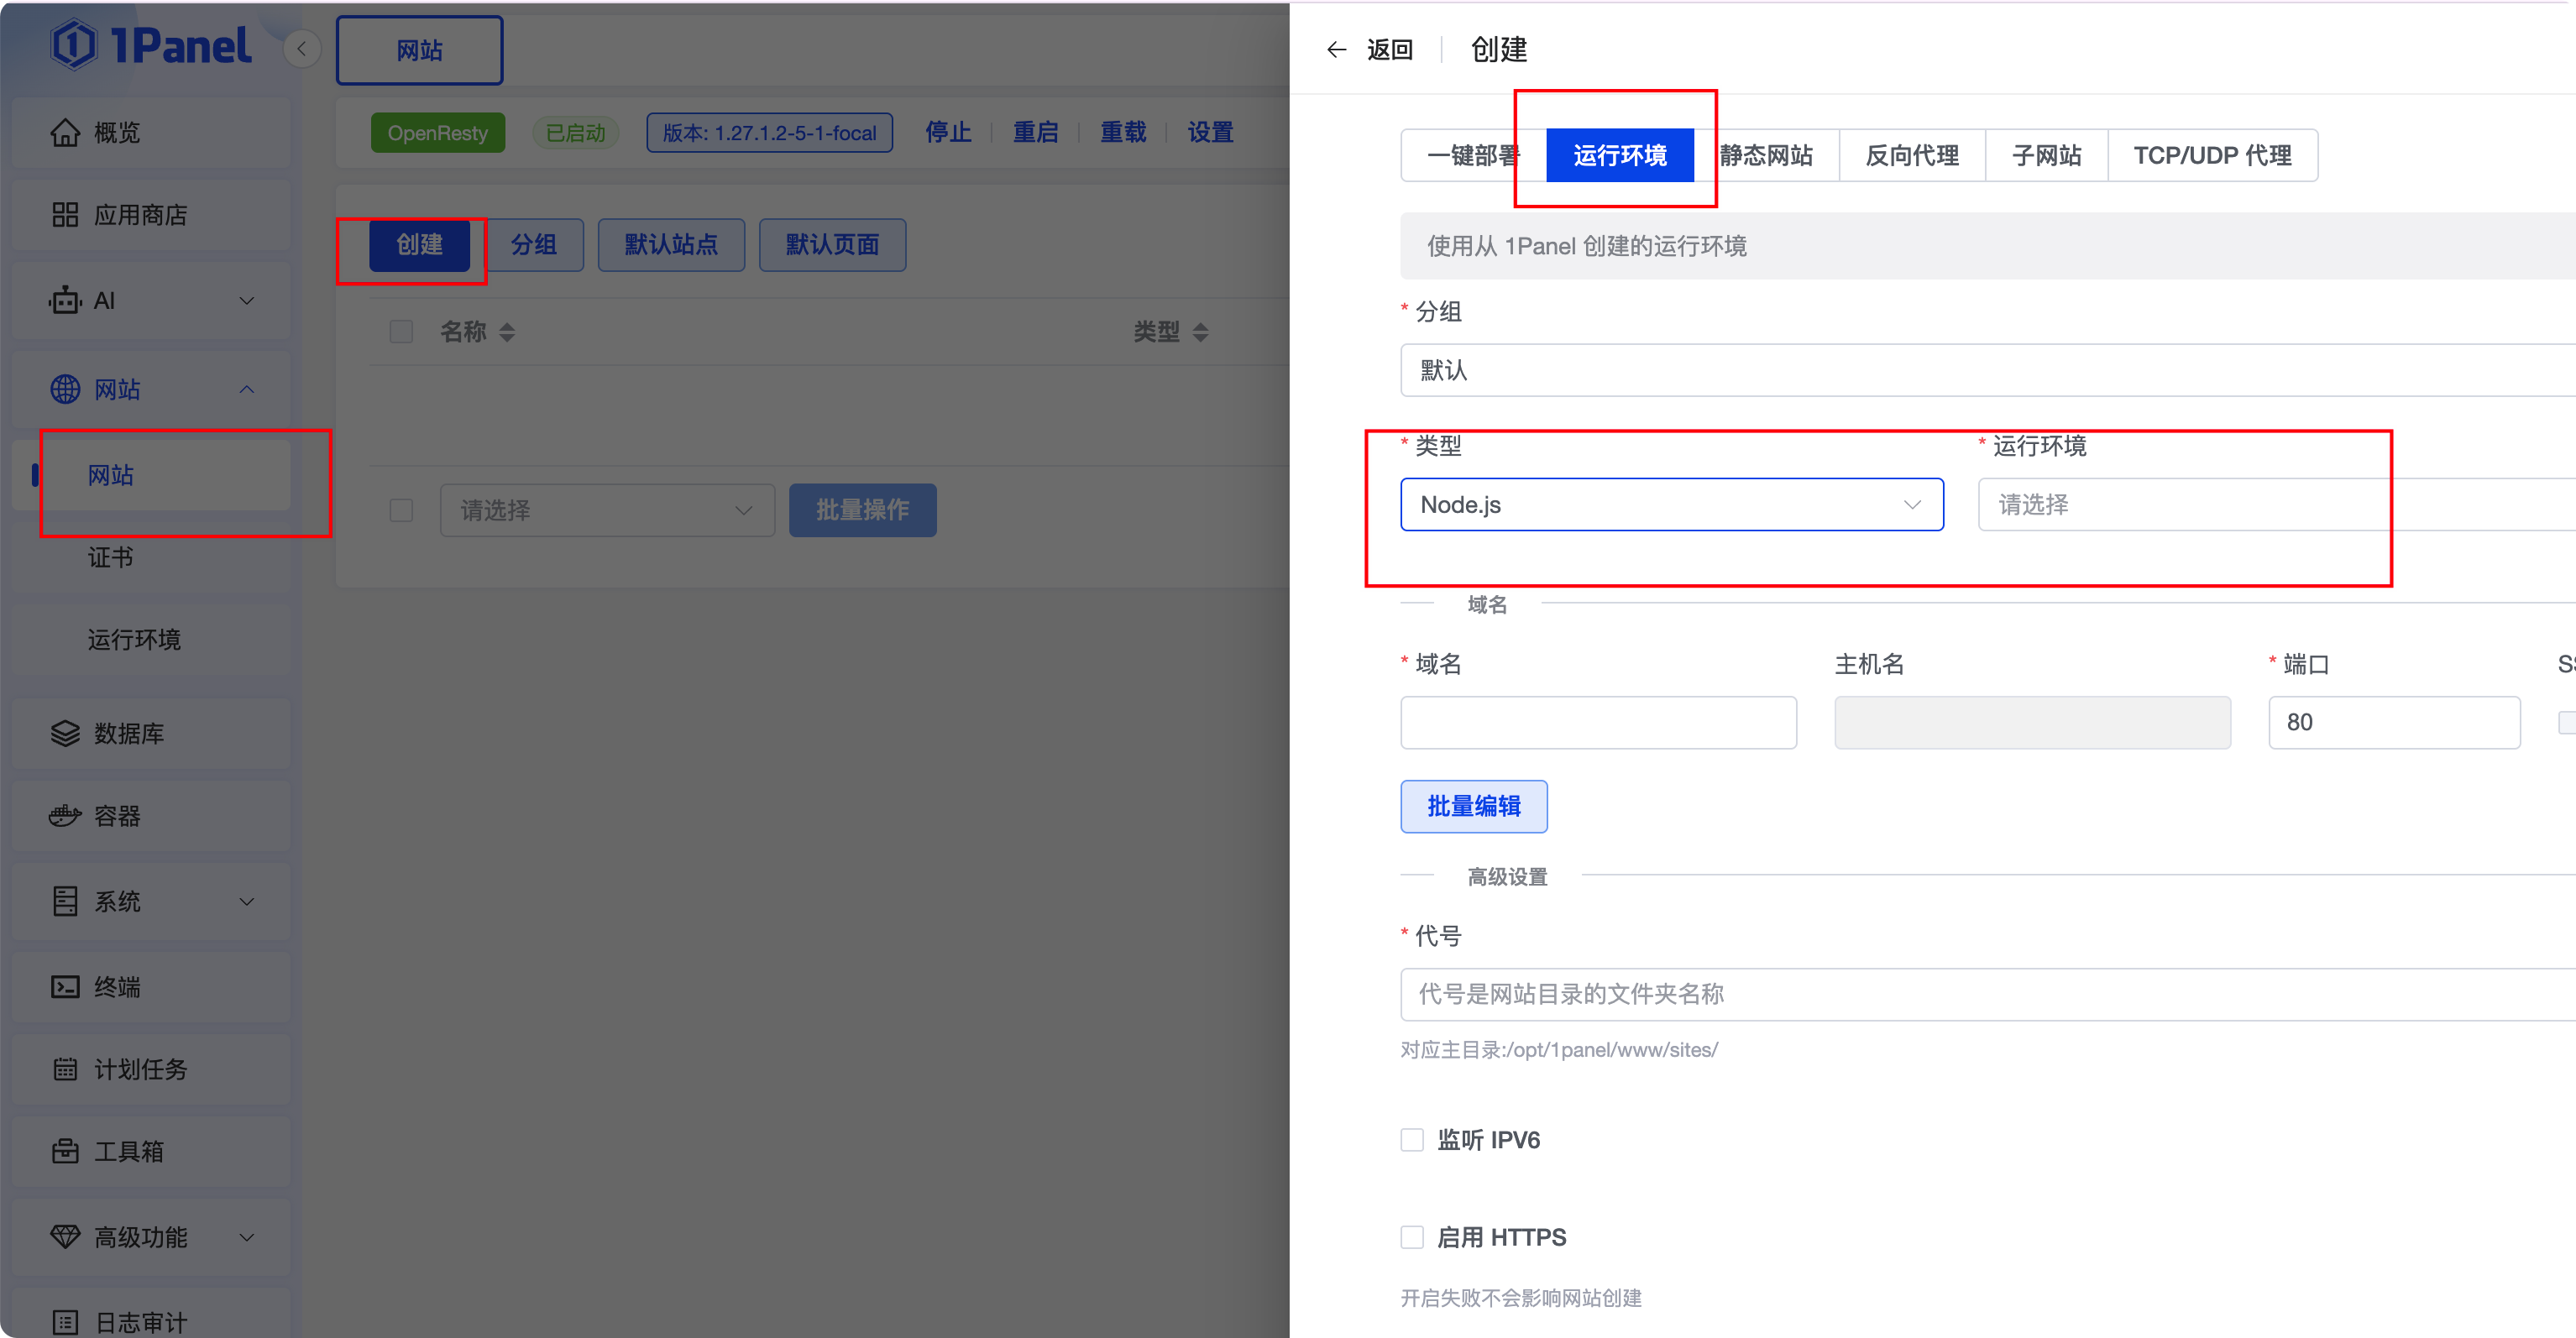Enable the 监听 IPV6 checkbox
This screenshot has width=2576, height=1338.
1412,1139
